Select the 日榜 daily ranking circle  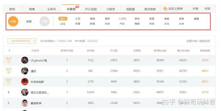[13, 21]
